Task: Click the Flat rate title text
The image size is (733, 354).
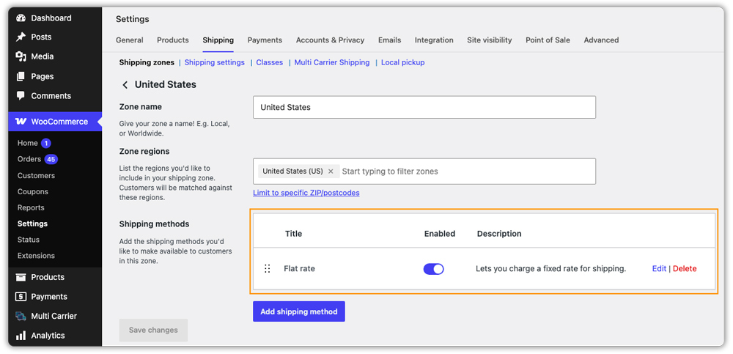Action: (299, 268)
